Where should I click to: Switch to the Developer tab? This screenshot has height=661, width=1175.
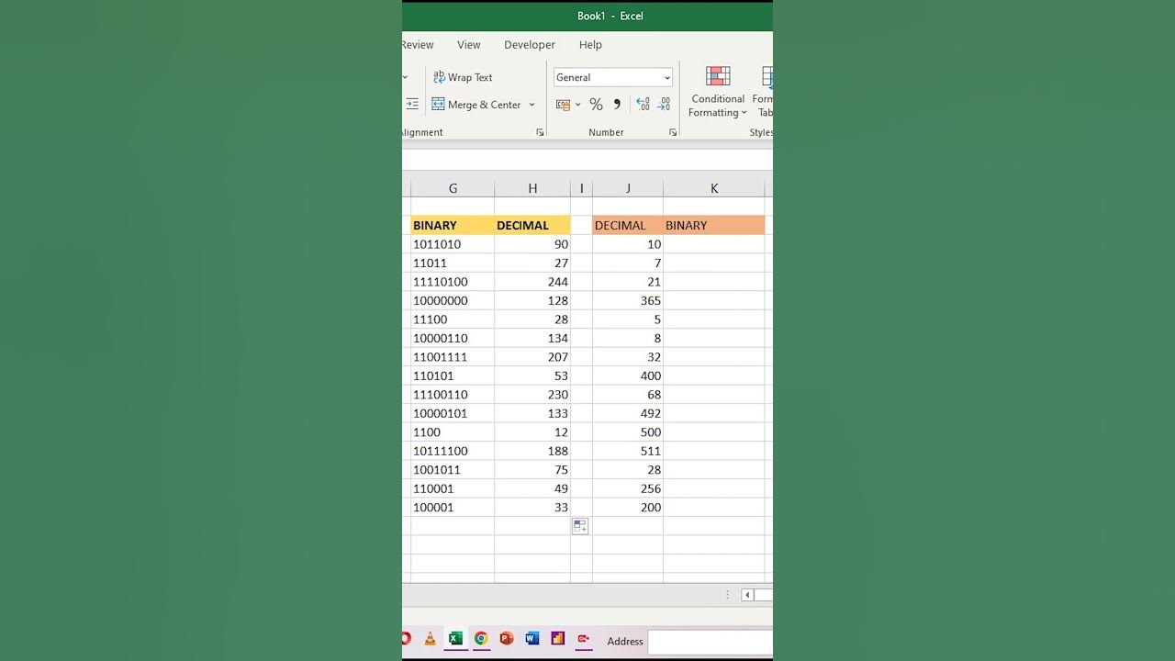[x=530, y=45]
